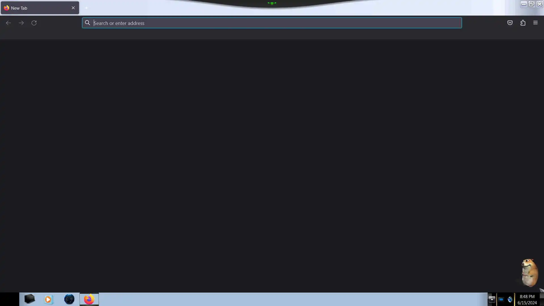Open the Save to Pocket button
The image size is (544, 306).
[x=510, y=23]
